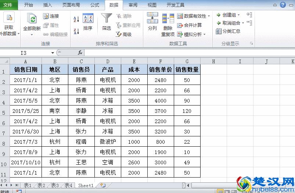Minimize the ribbon with the caret
The width and height of the screenshot is (295, 193).
point(275,5)
